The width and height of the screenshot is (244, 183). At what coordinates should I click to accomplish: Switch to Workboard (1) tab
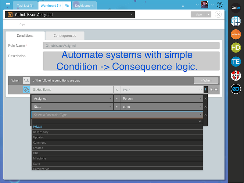click(51, 5)
